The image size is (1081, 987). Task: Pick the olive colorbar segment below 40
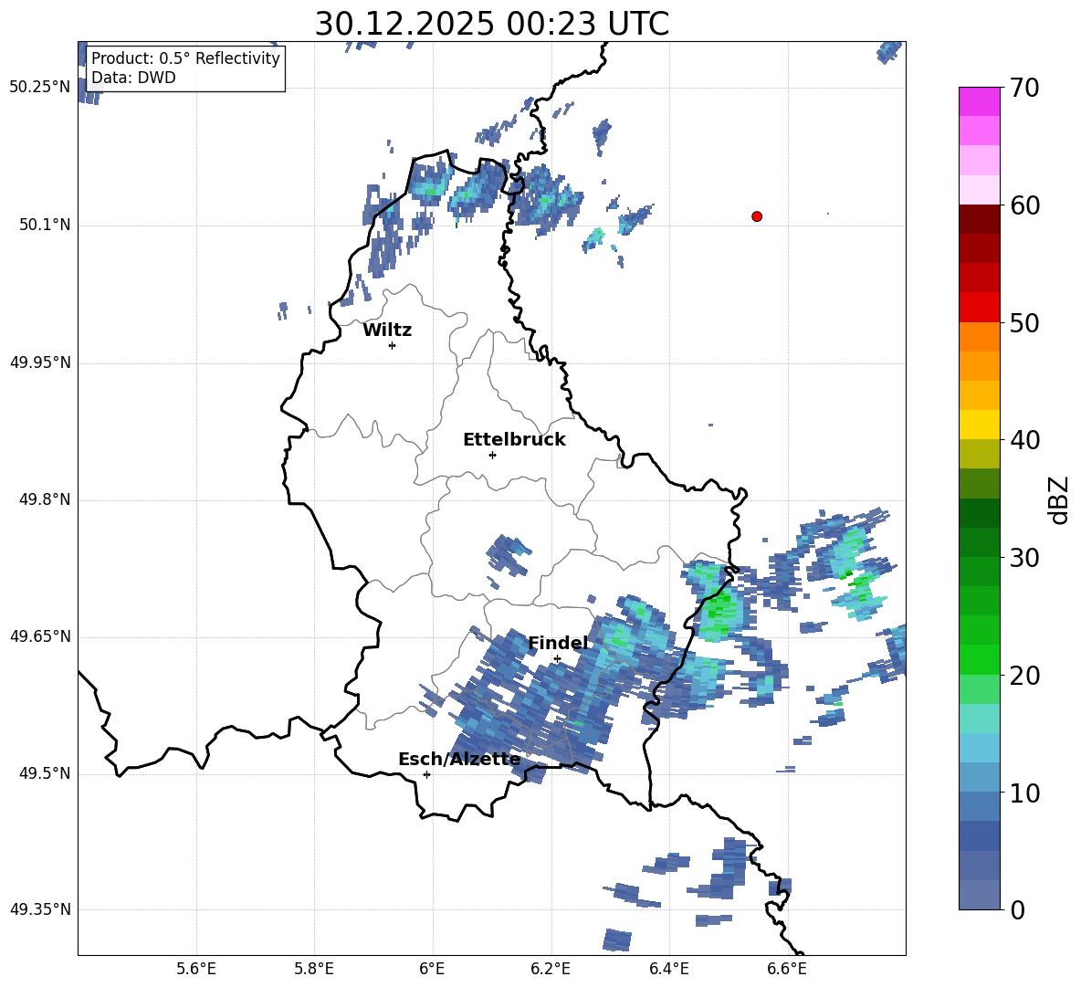(x=979, y=454)
